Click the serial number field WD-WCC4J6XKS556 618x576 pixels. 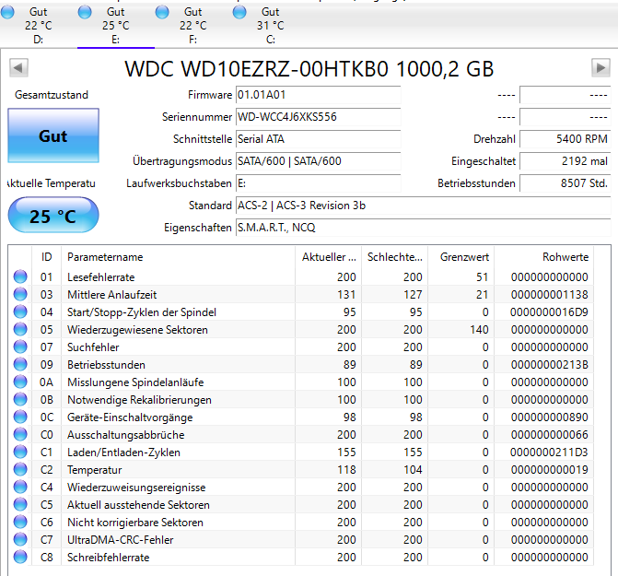[318, 117]
